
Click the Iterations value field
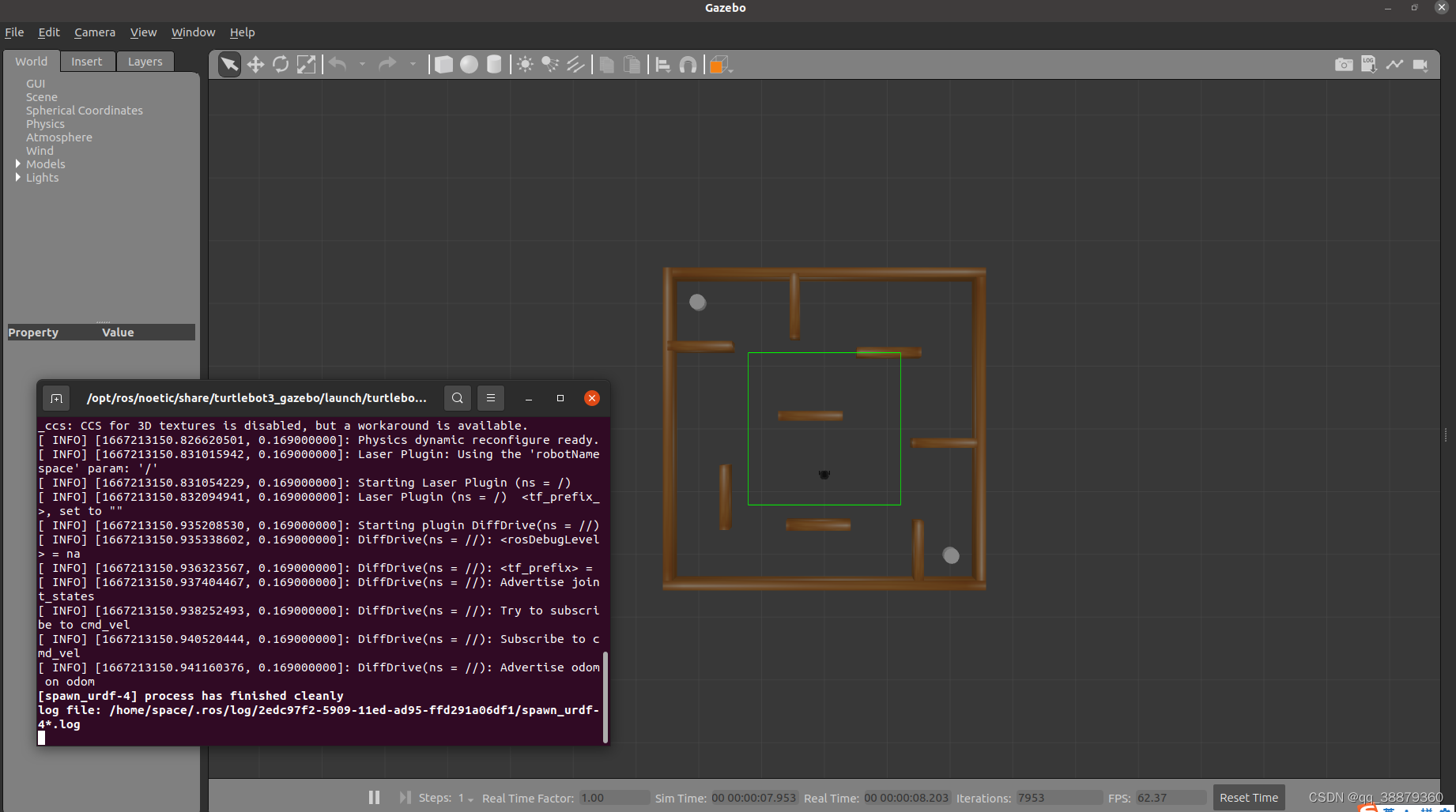1059,798
